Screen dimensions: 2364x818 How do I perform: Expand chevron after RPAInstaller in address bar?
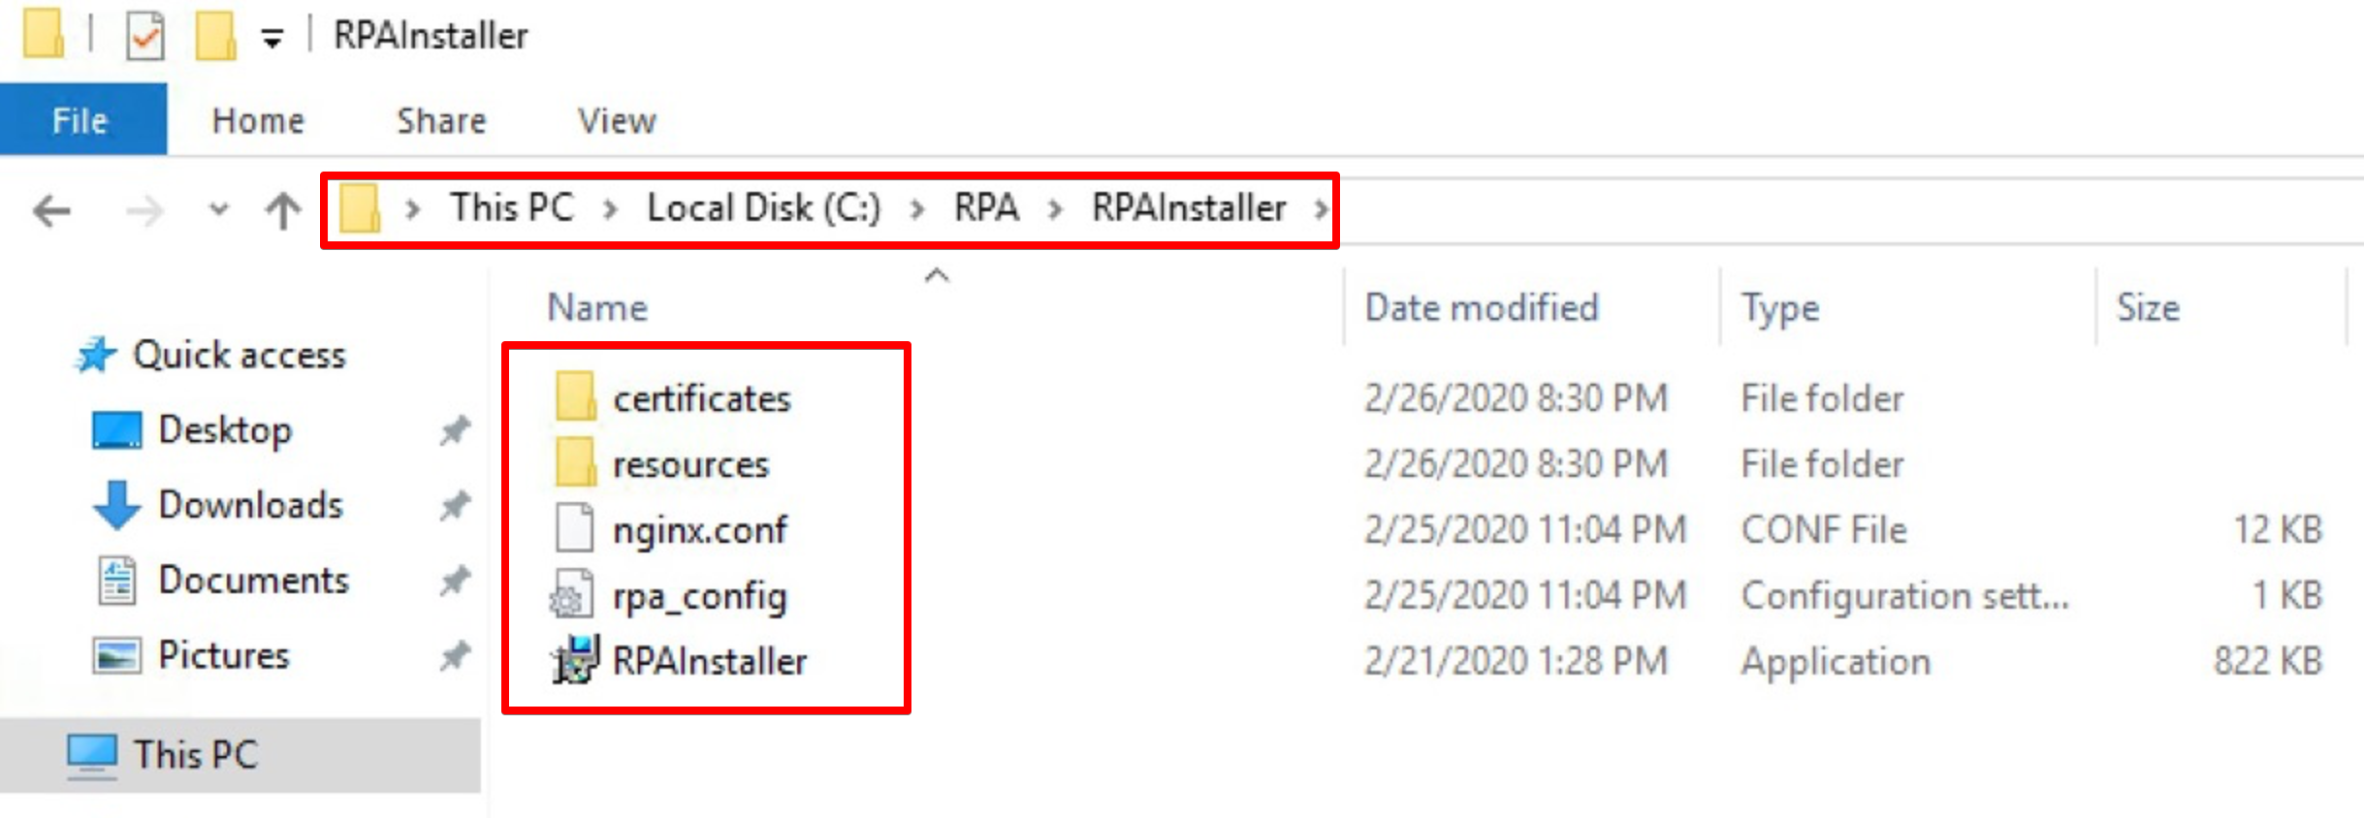(x=1321, y=208)
